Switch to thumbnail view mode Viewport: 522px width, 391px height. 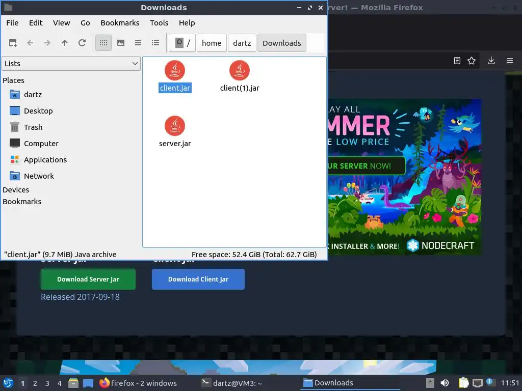click(121, 43)
